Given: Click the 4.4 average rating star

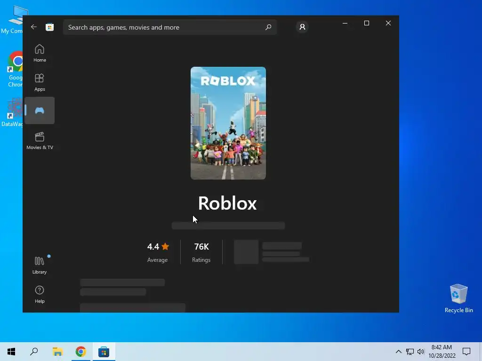Looking at the screenshot, I should click(165, 246).
